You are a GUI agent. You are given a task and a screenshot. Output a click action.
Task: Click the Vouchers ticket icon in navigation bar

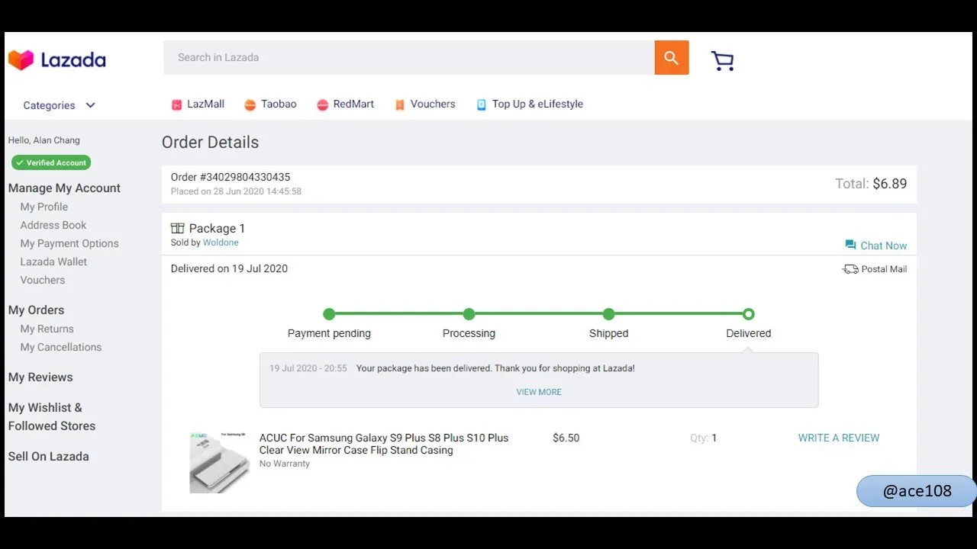pos(399,105)
